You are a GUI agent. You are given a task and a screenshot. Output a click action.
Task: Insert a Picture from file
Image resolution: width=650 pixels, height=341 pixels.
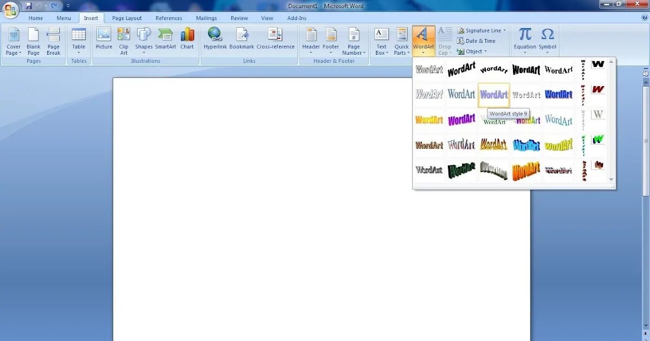point(104,39)
